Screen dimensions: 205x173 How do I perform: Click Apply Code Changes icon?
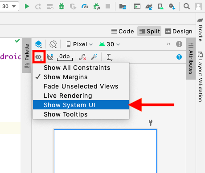[50, 7]
